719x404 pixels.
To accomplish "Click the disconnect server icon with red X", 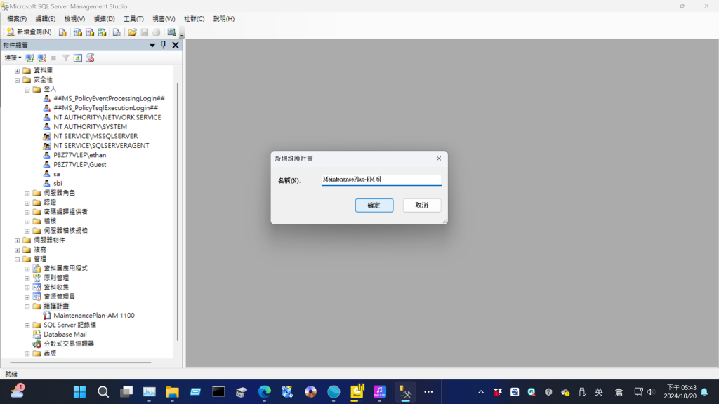I will (41, 58).
